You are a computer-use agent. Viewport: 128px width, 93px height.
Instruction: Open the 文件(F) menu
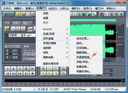[7, 8]
